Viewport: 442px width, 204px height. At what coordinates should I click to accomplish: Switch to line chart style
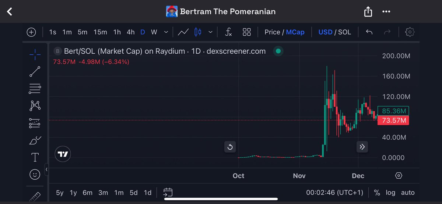tap(183, 32)
